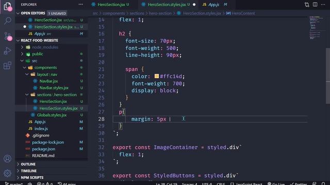This screenshot has width=330, height=185.
Task: Split the editor to the right
Action: click(x=315, y=5)
